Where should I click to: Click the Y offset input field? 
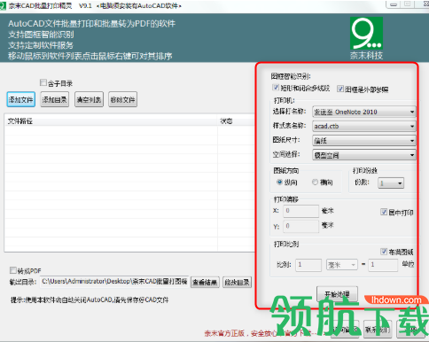[300, 226]
